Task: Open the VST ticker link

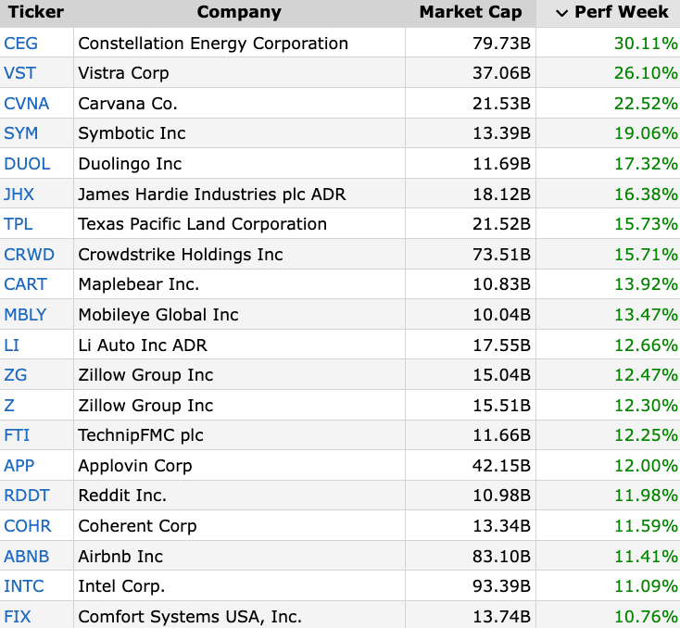Action: click(19, 73)
